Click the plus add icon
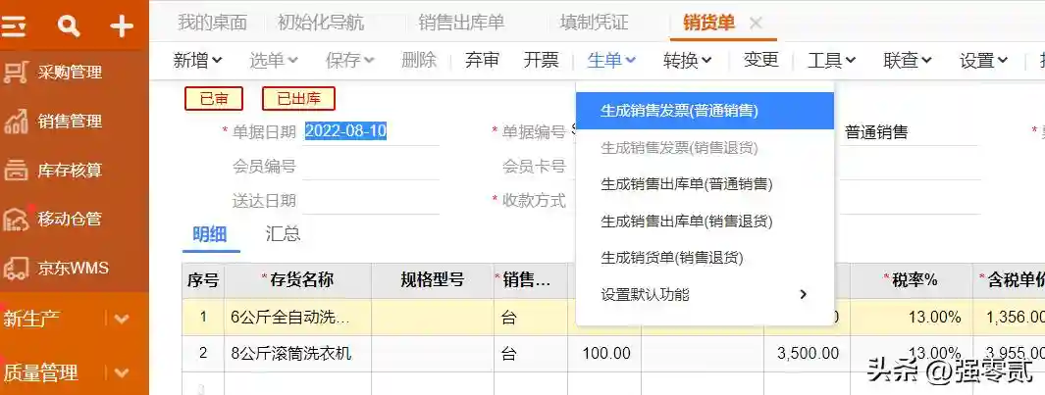Viewport: 1045px width, 395px height. click(x=122, y=26)
